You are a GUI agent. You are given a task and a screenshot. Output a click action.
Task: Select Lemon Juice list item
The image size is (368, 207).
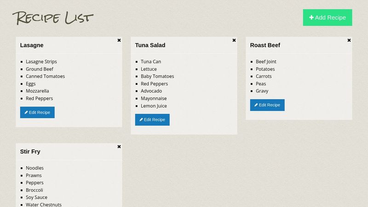pyautogui.click(x=154, y=106)
